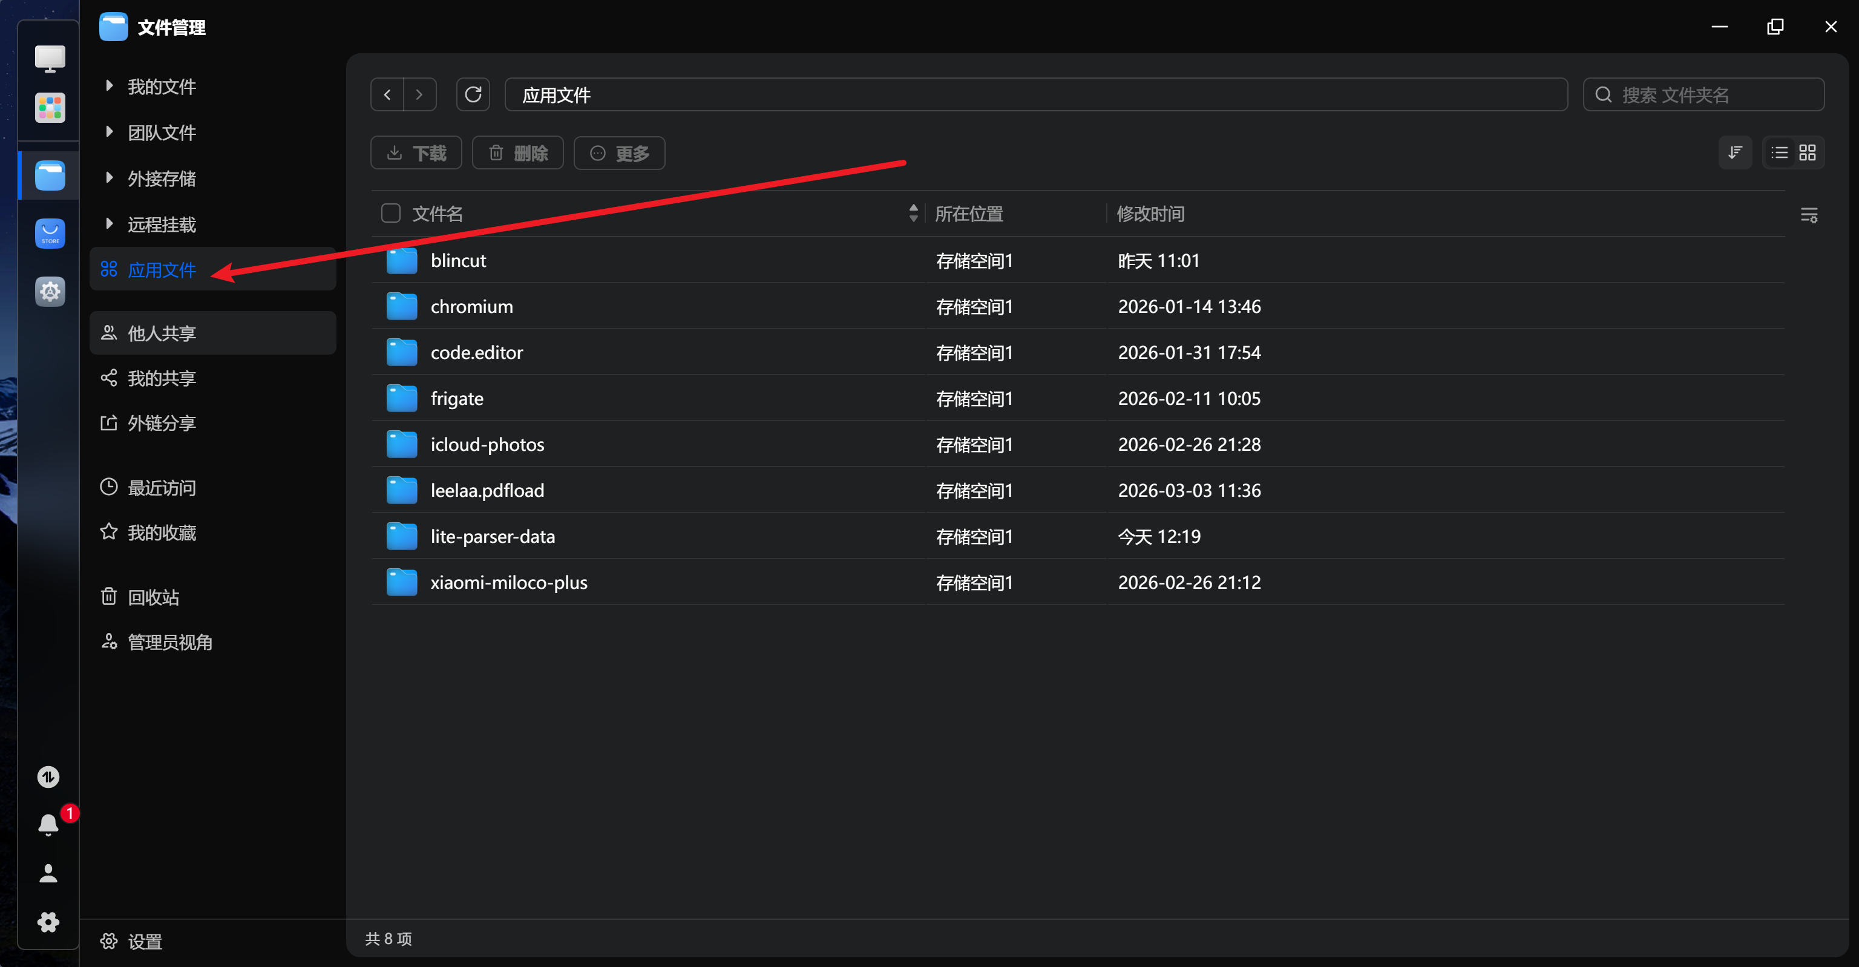Toggle the 文件名 column sort arrows

click(x=913, y=213)
